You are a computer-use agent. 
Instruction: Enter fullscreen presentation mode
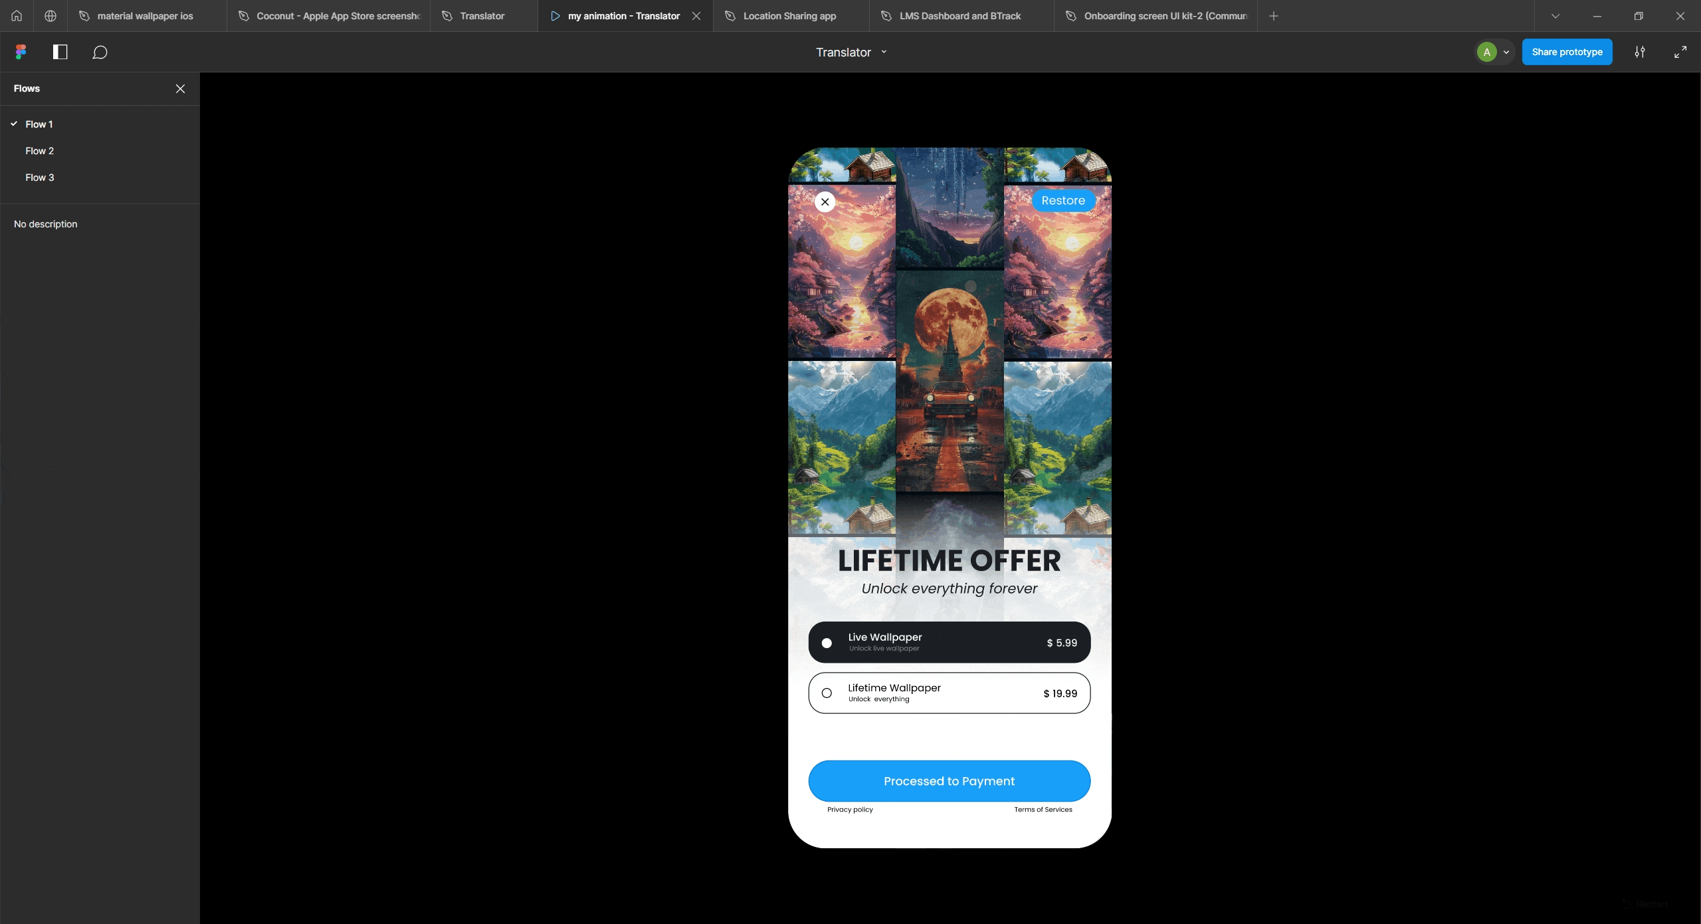point(1682,52)
